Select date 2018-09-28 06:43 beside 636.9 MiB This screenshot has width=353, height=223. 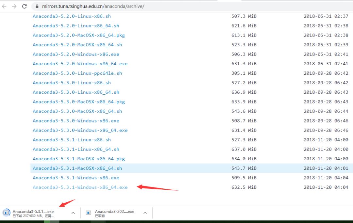click(326, 92)
